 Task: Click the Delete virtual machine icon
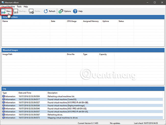[31, 11]
